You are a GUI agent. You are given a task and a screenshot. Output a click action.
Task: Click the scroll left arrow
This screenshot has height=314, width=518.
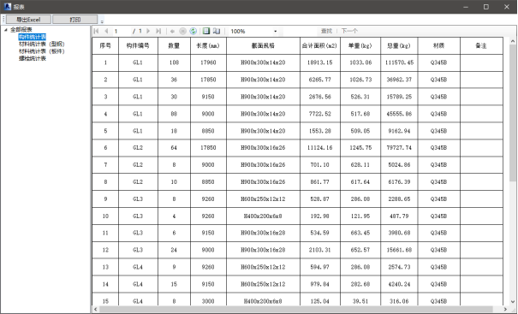[96, 310]
